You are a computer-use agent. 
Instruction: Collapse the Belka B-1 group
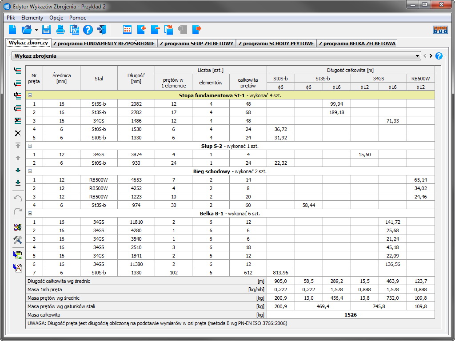coord(30,213)
